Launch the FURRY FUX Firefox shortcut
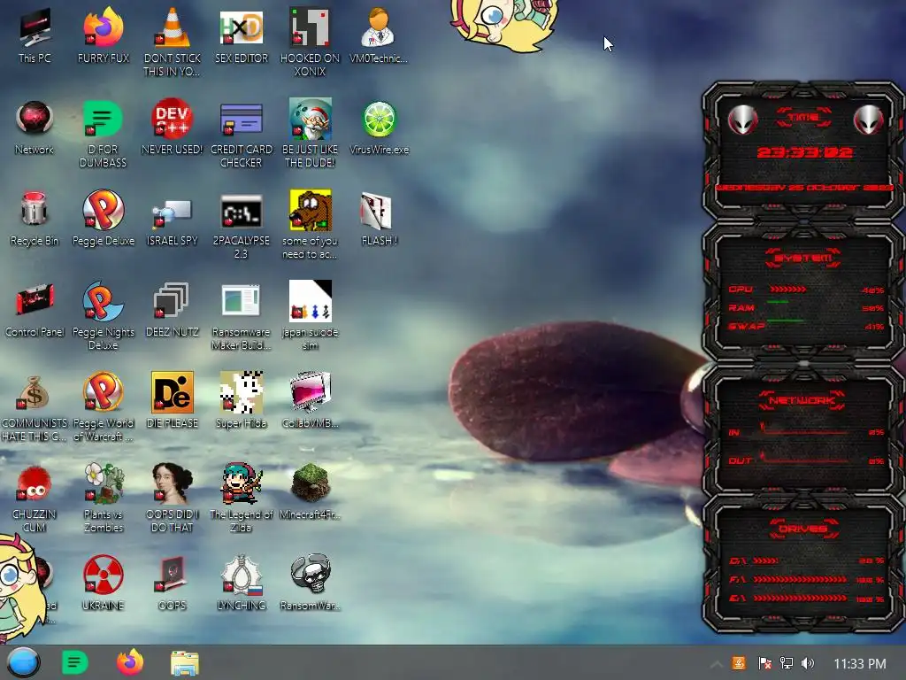 click(104, 35)
